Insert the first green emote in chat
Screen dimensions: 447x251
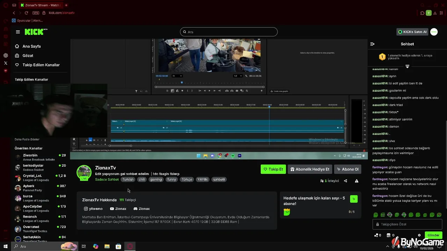tap(376, 215)
